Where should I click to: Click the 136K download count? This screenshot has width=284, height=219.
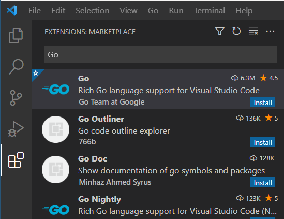[253, 118]
